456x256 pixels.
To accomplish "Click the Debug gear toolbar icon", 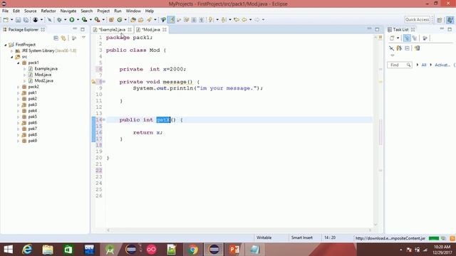I will [x=59, y=20].
